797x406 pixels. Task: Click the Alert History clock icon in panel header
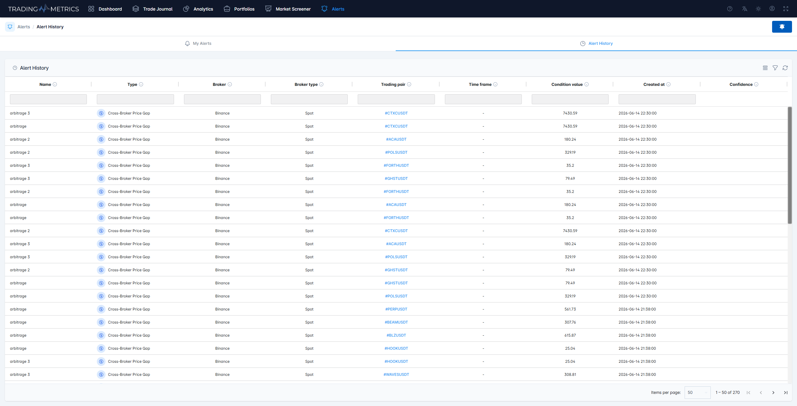15,68
